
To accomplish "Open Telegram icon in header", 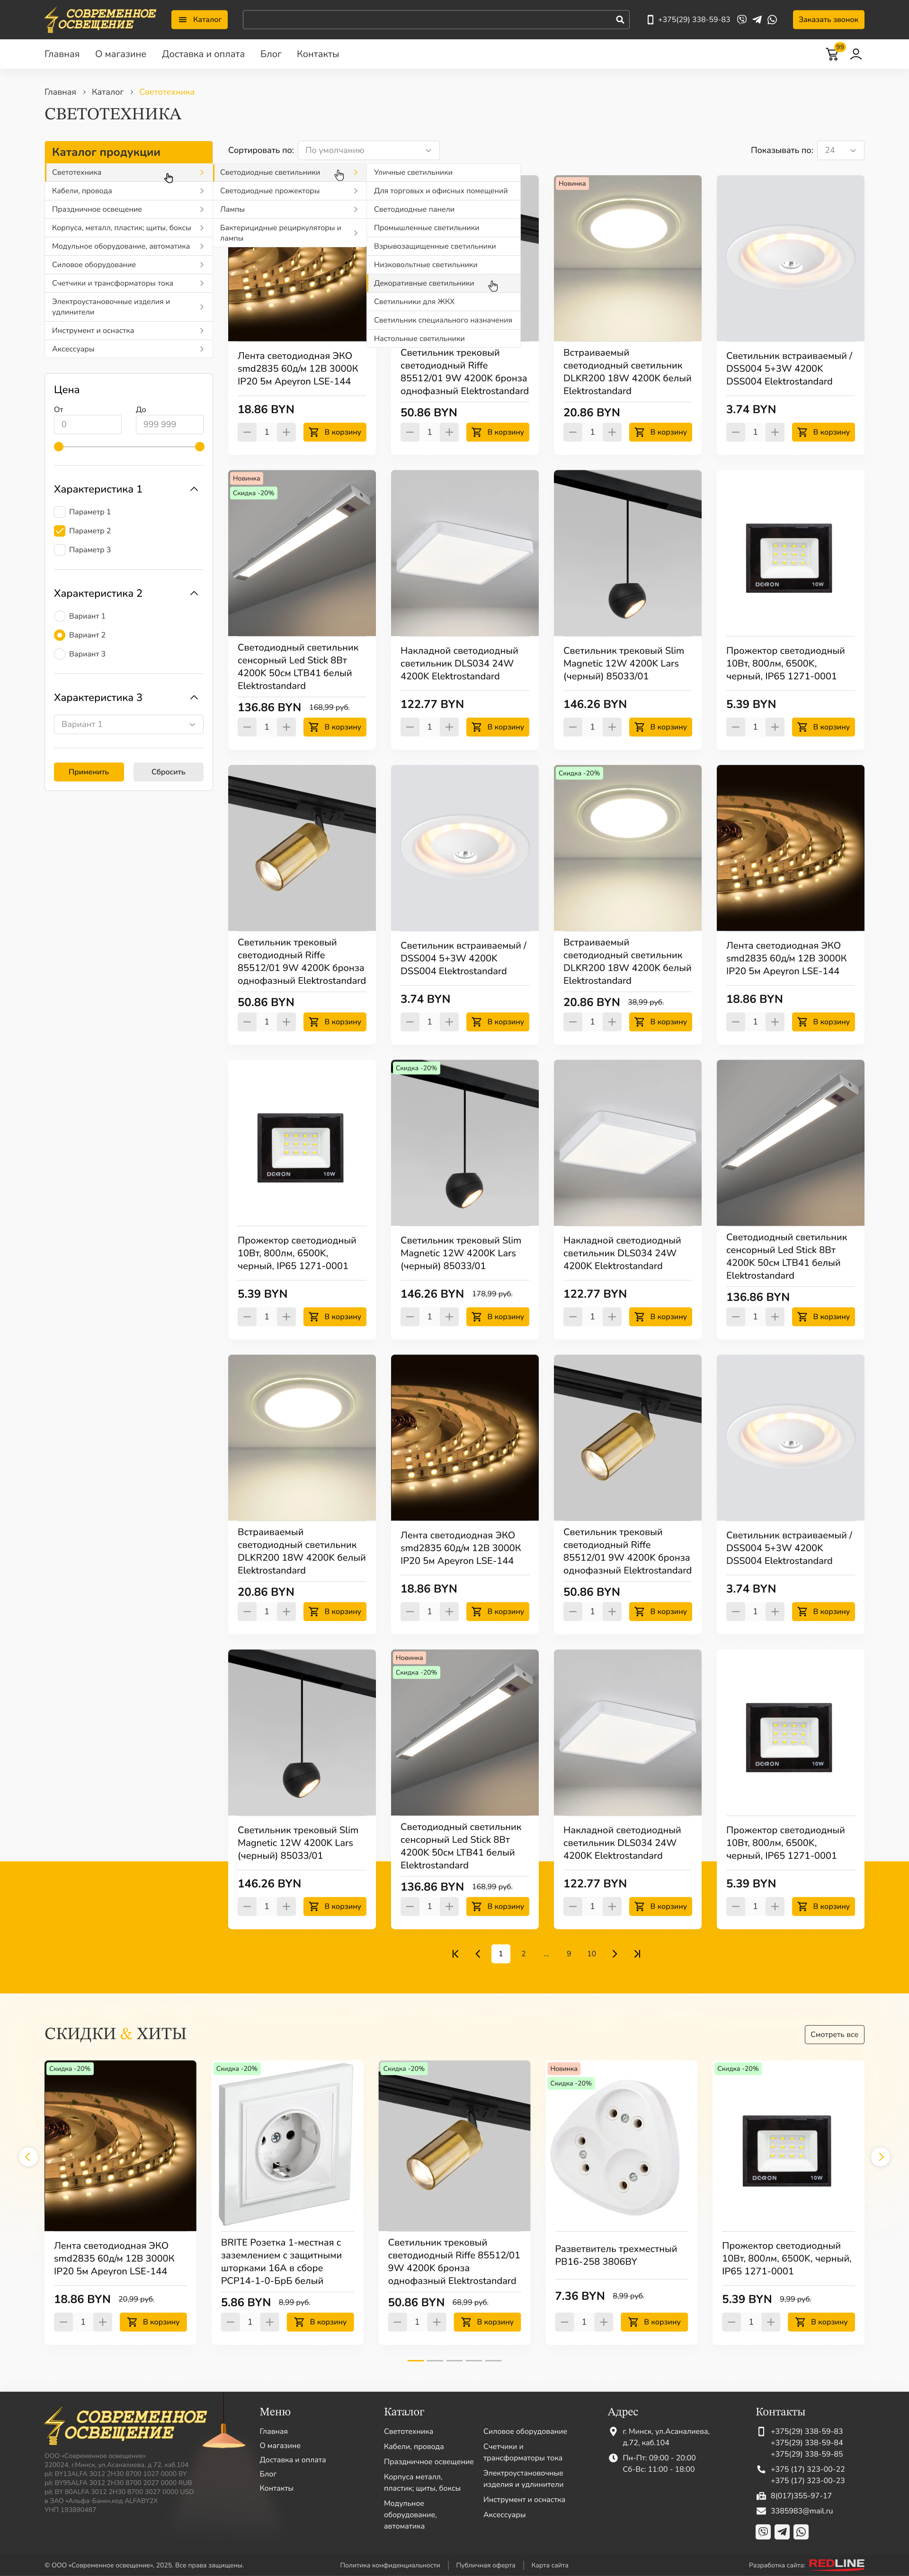I will tap(757, 19).
